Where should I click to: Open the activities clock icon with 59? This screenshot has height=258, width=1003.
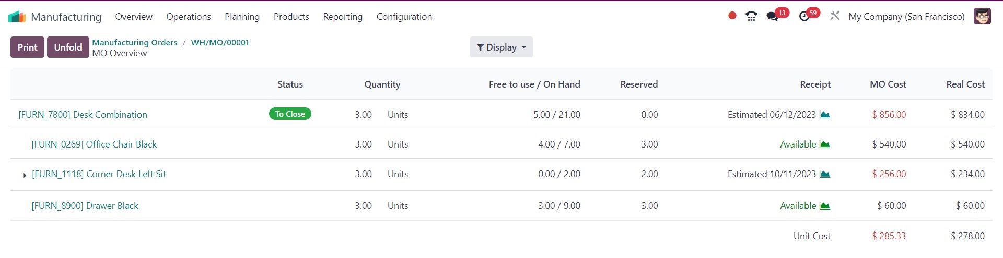click(804, 16)
